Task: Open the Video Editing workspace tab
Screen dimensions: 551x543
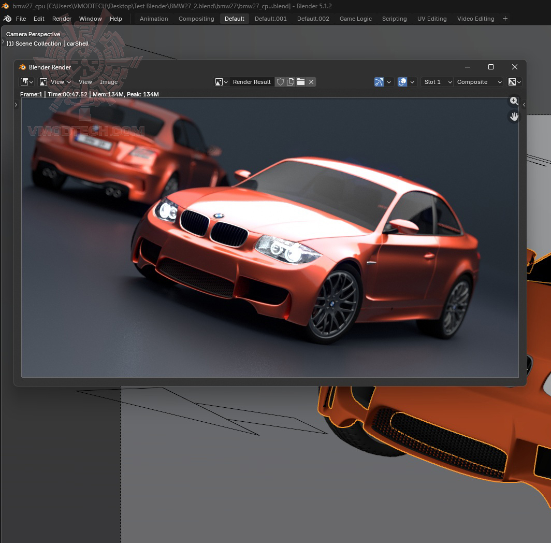Action: (475, 19)
